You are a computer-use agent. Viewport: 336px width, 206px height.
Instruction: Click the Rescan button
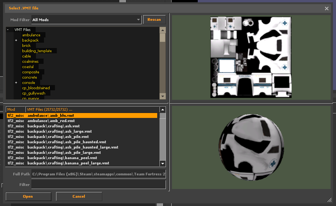coord(154,20)
